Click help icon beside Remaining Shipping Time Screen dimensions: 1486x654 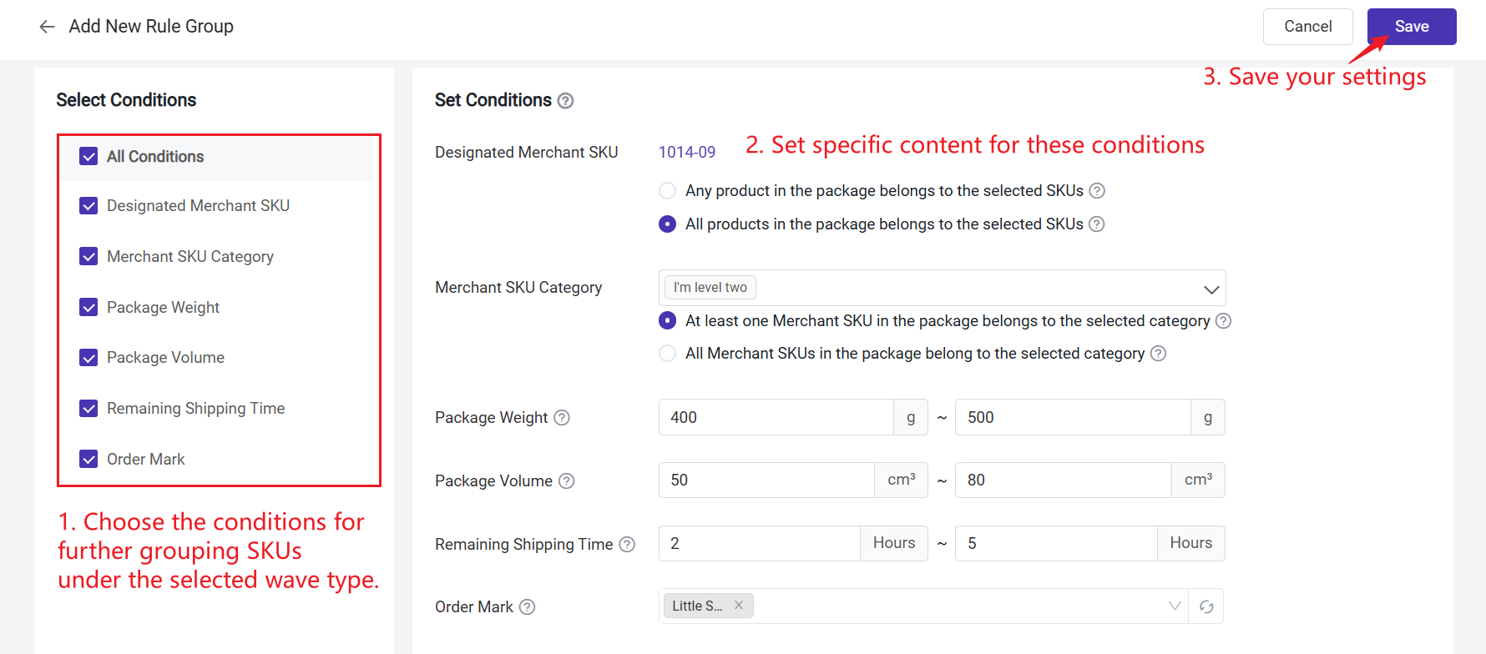pyautogui.click(x=627, y=545)
